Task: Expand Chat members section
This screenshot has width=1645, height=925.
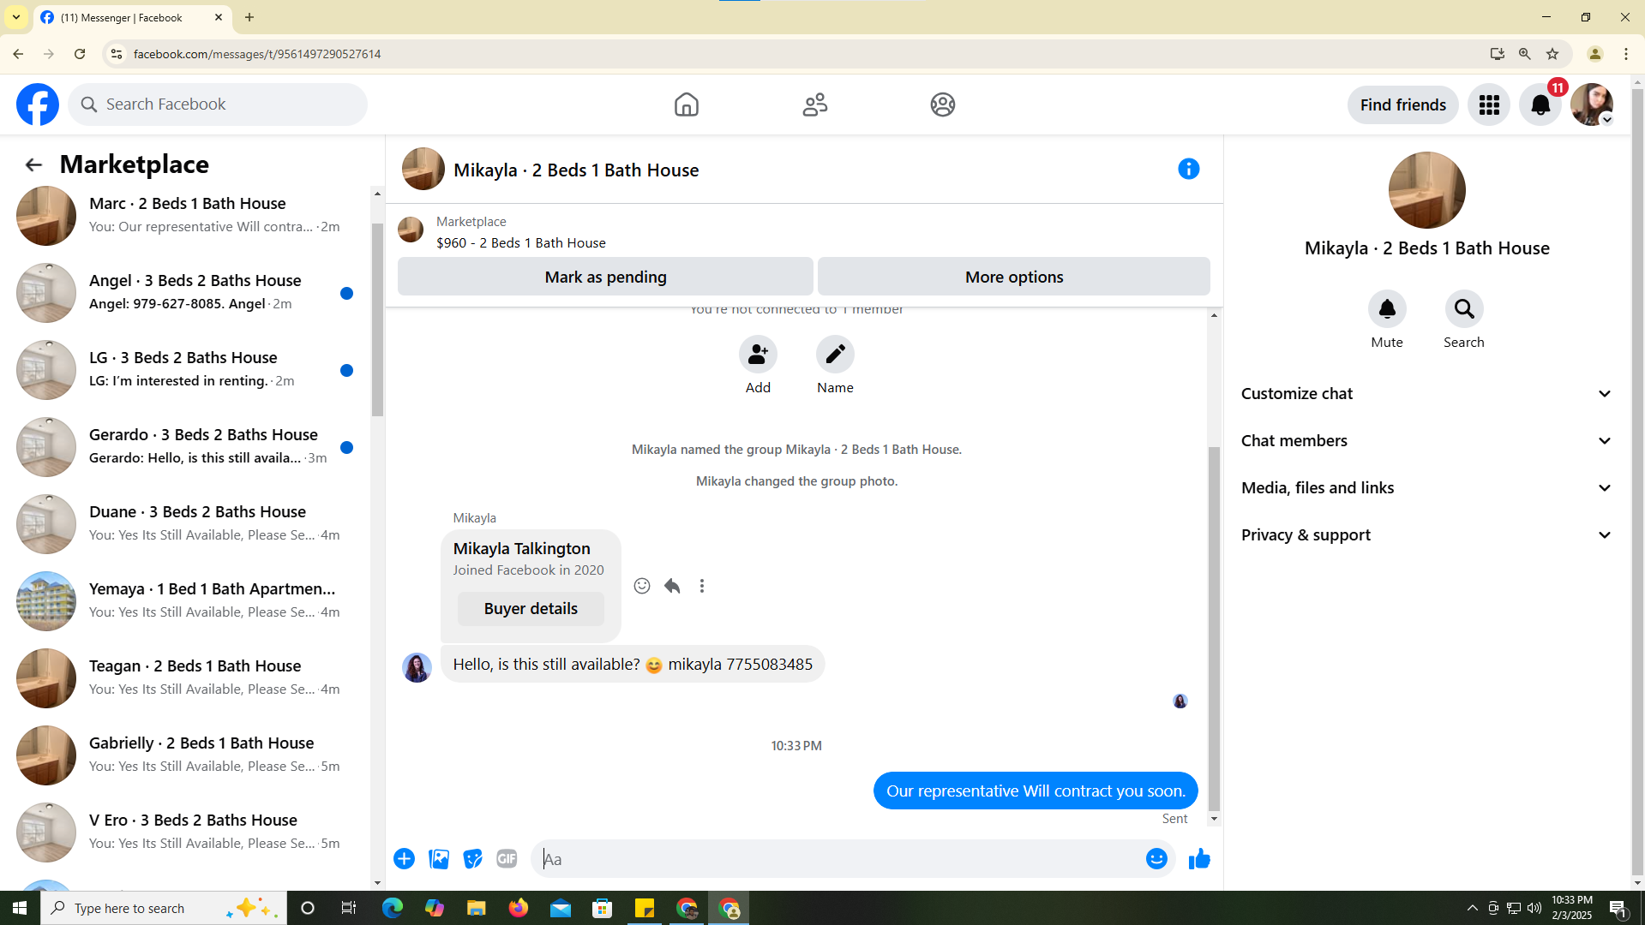Action: [x=1426, y=441]
